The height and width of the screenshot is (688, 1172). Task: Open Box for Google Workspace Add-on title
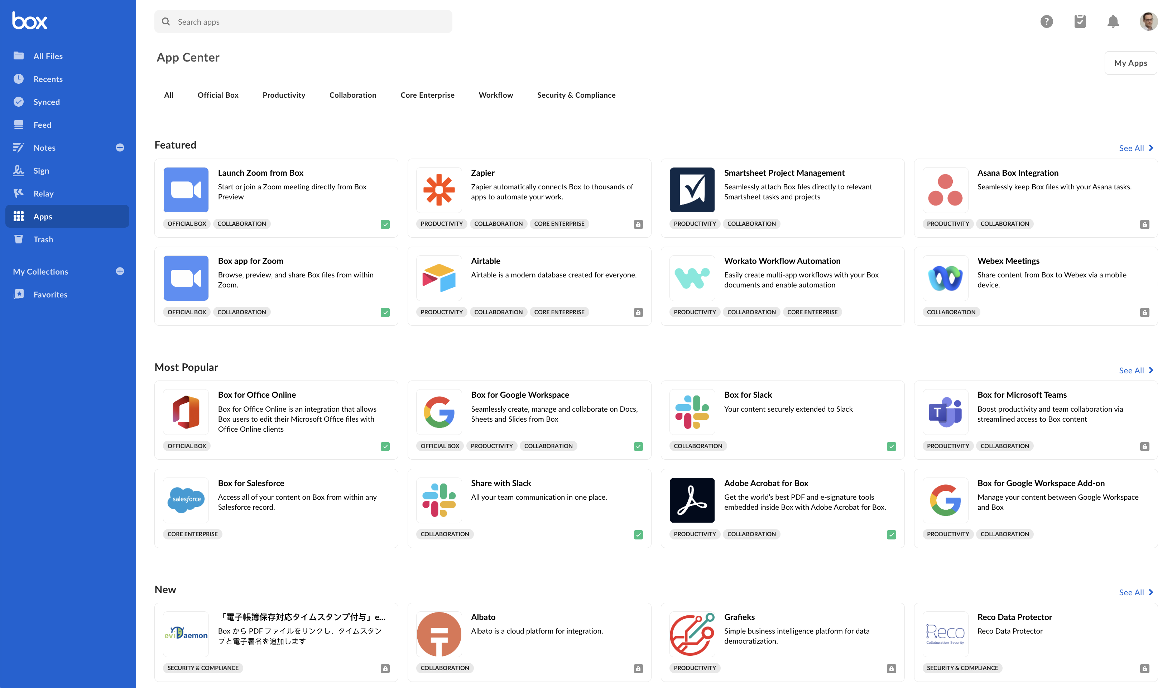1041,483
